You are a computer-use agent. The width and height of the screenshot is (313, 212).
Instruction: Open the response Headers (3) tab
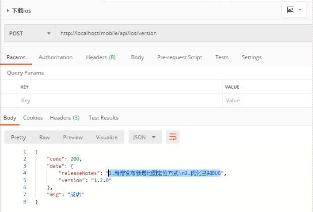[x=65, y=118]
